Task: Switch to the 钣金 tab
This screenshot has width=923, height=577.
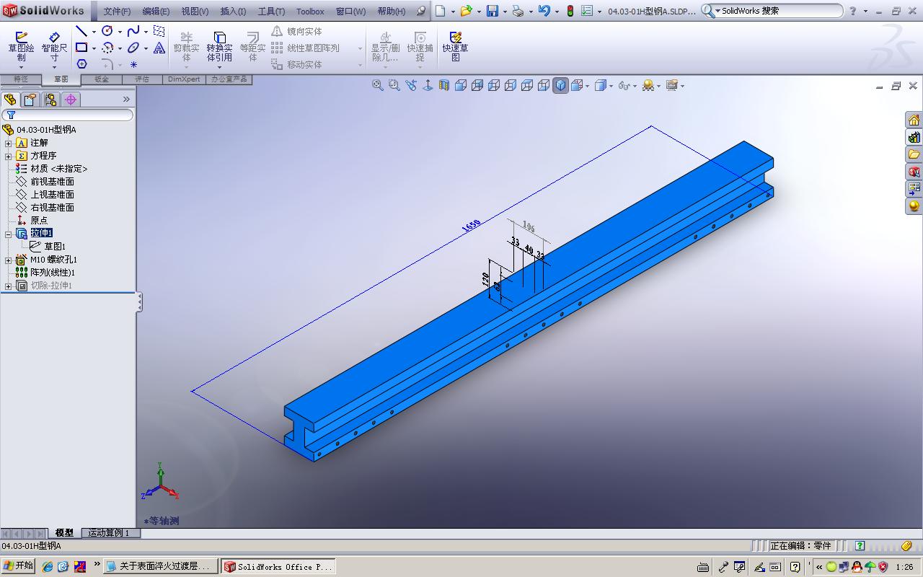Action: pos(102,79)
